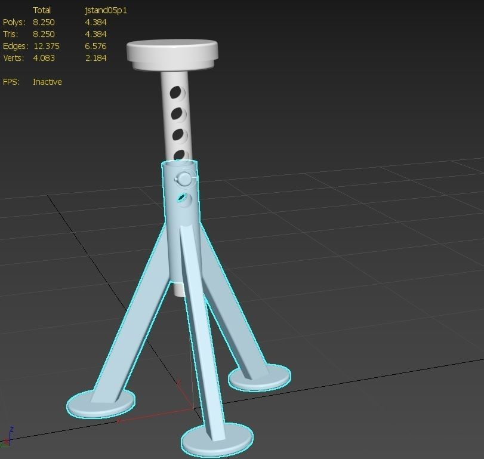Click the total edges value "12.375"

pyautogui.click(x=47, y=46)
